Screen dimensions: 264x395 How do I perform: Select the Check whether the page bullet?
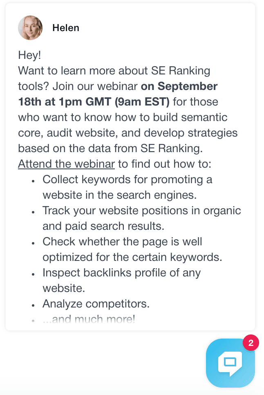coord(132,249)
